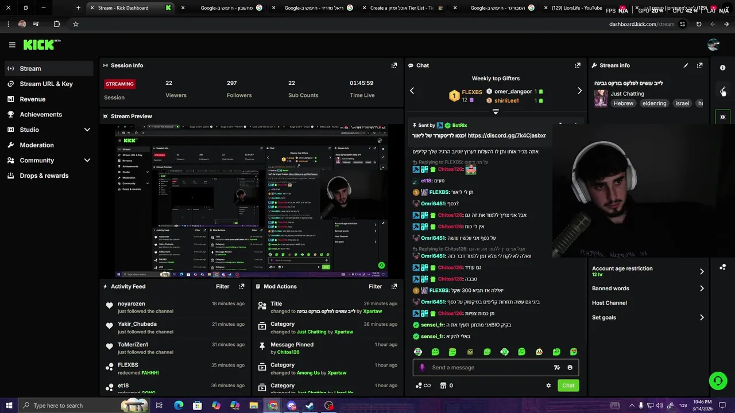Open chat settings gear icon

point(548,385)
